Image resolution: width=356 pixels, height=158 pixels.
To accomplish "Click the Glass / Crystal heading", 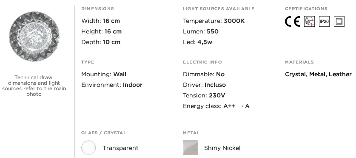I will pos(103,133).
